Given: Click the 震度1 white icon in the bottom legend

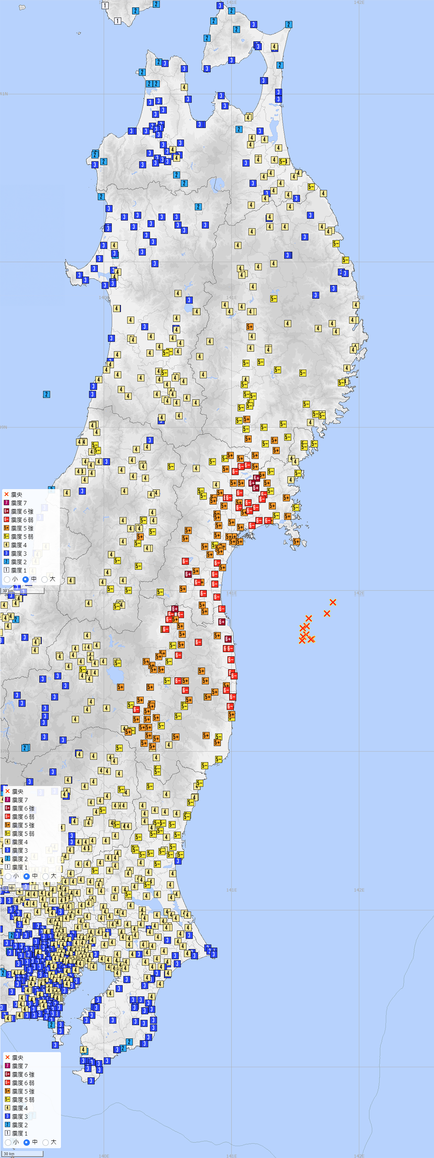Looking at the screenshot, I should coord(7,1133).
